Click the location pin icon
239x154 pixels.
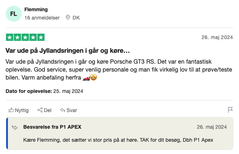click(x=68, y=17)
